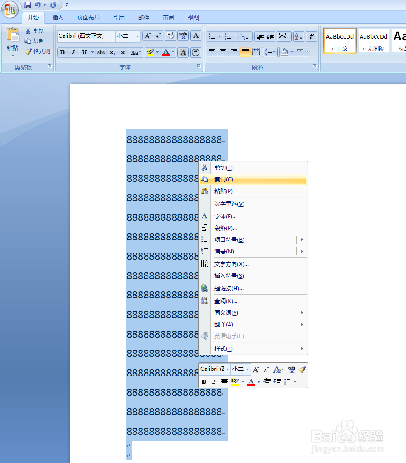Save the document via quick access toolbar
Image resolution: width=406 pixels, height=463 pixels.
tap(28, 5)
